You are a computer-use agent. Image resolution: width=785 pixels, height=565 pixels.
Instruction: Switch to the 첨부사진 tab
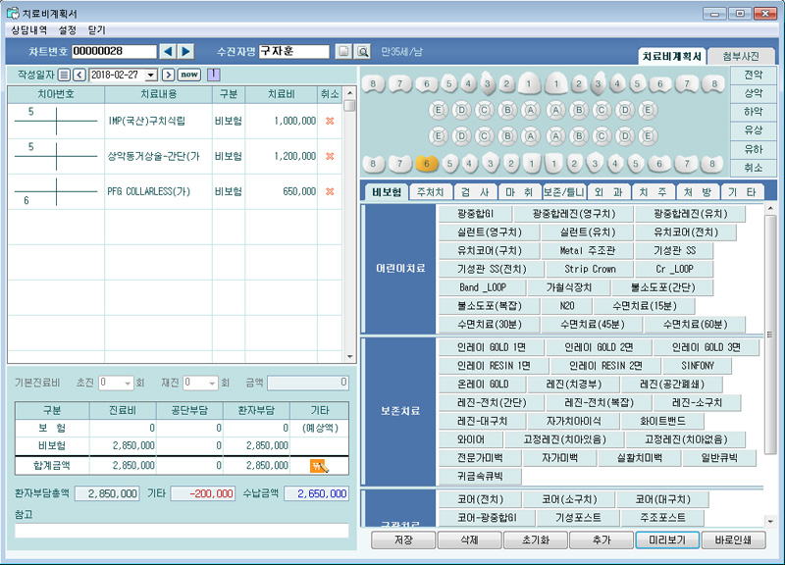pyautogui.click(x=741, y=57)
